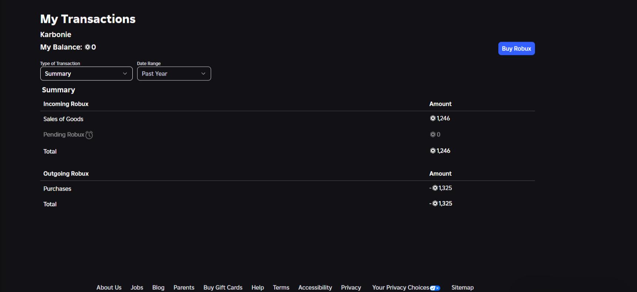This screenshot has width=637, height=292.
Task: Click the Help footer link
Action: click(258, 288)
